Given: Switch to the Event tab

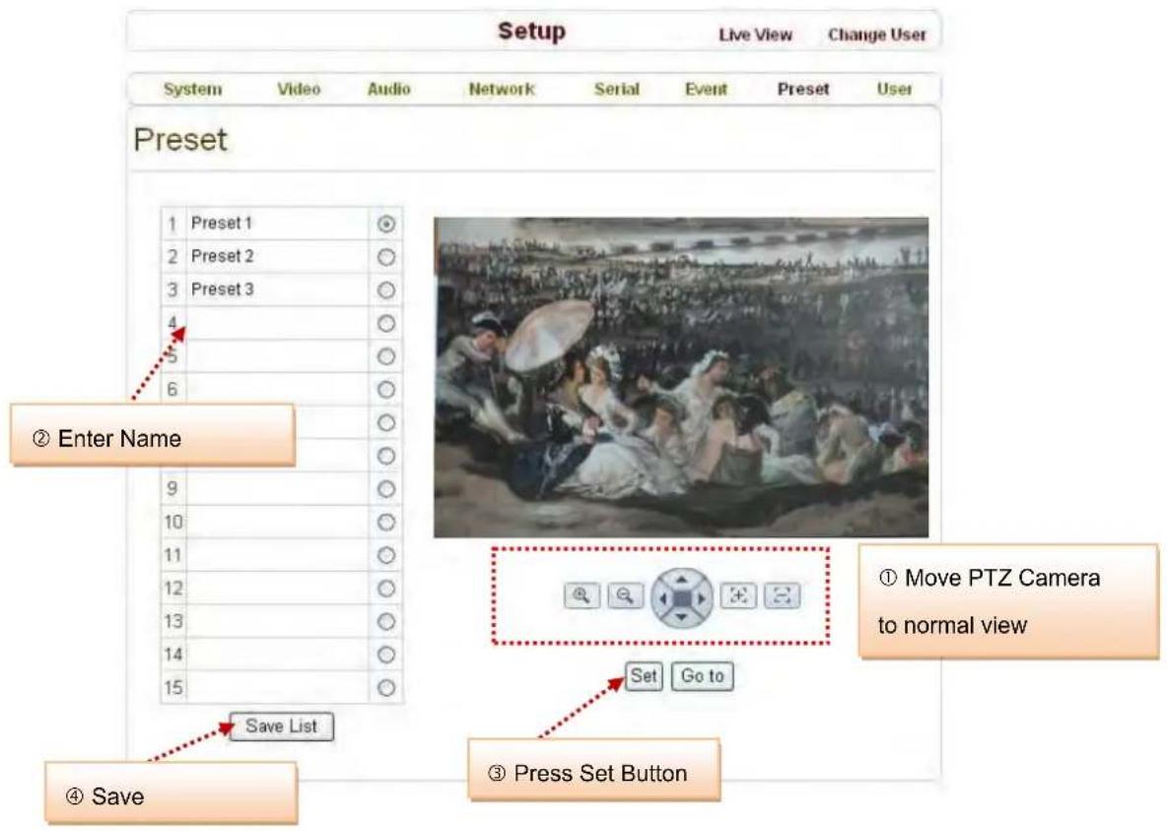Looking at the screenshot, I should tap(706, 90).
